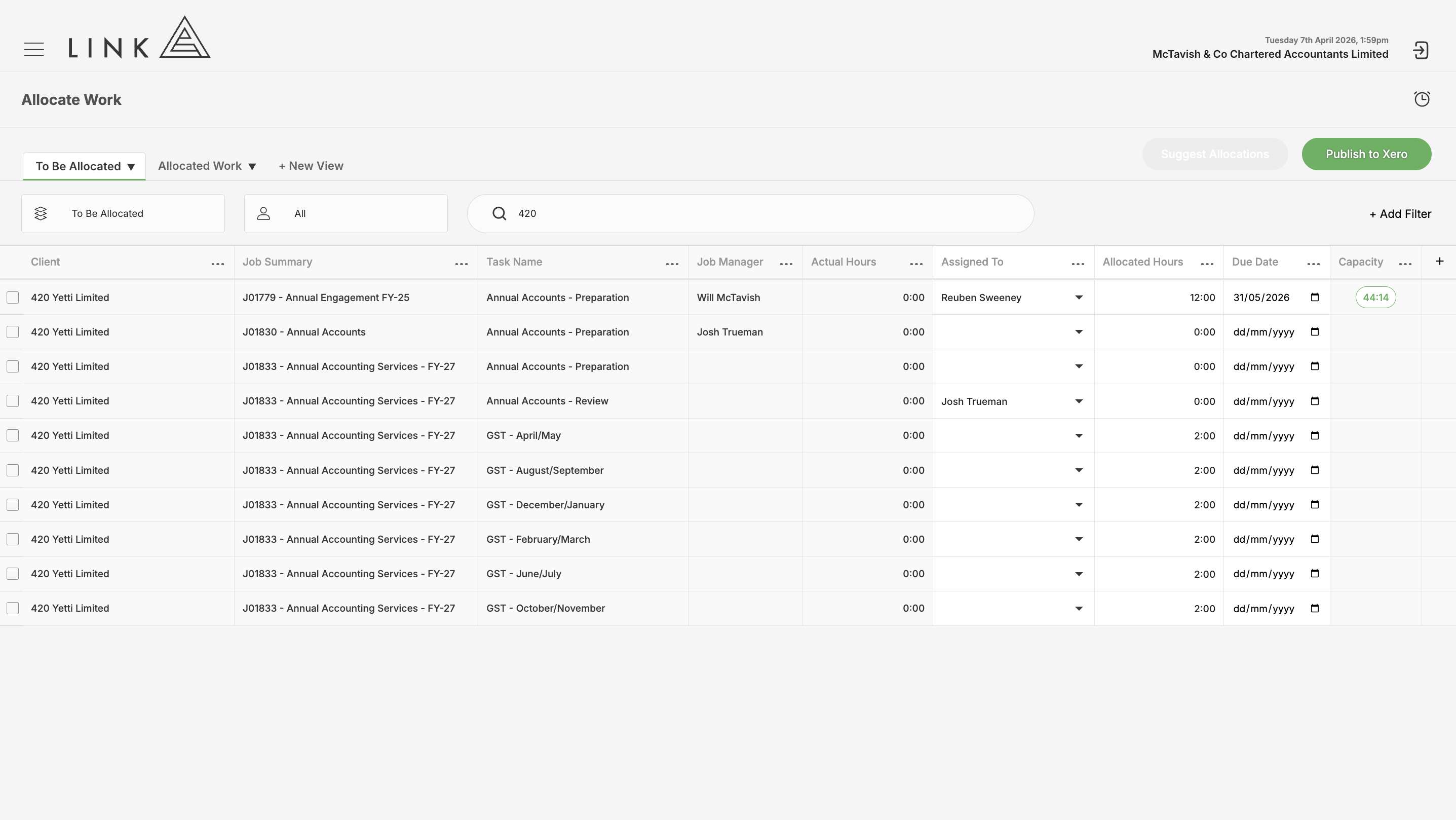Click the + Add Filter link
The width and height of the screenshot is (1456, 820).
pyautogui.click(x=1400, y=214)
